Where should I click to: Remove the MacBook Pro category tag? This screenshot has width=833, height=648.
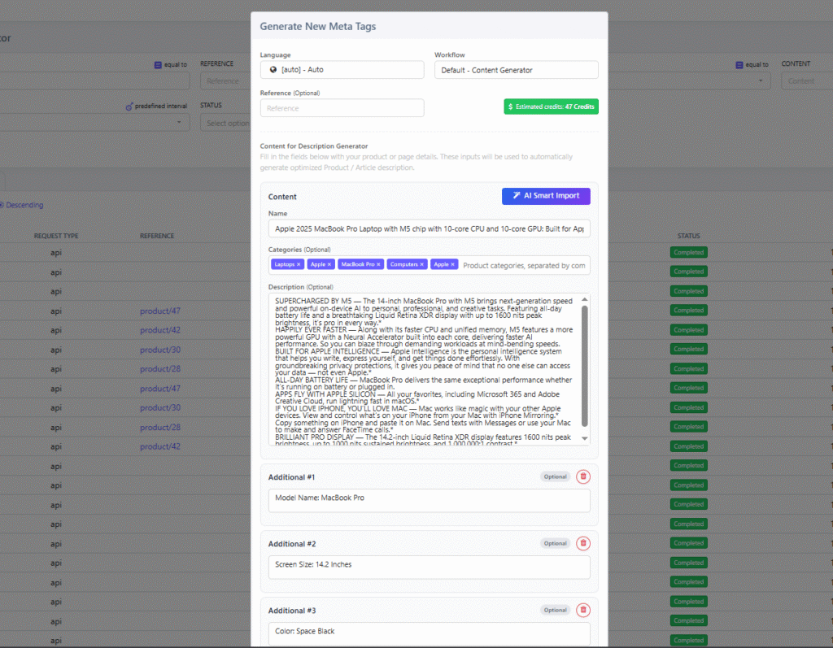pos(378,264)
